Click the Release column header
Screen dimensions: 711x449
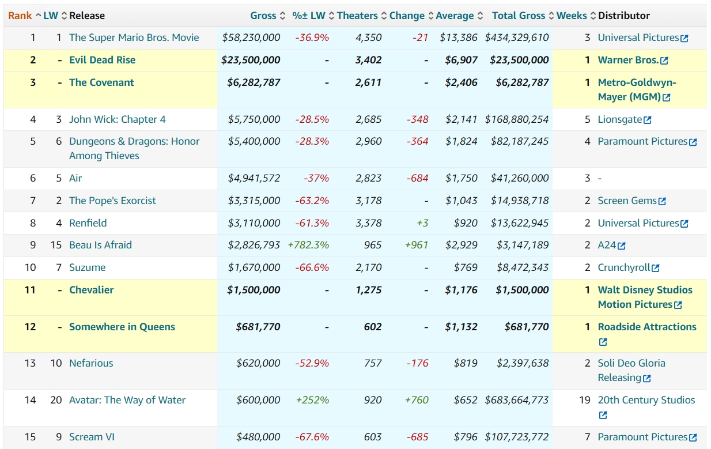[x=87, y=16]
